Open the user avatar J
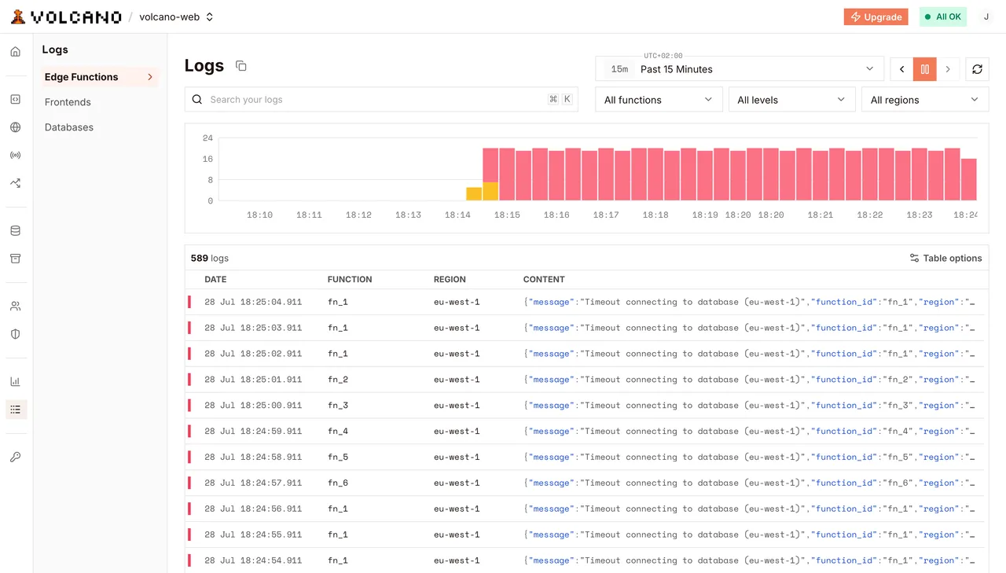 click(x=986, y=17)
